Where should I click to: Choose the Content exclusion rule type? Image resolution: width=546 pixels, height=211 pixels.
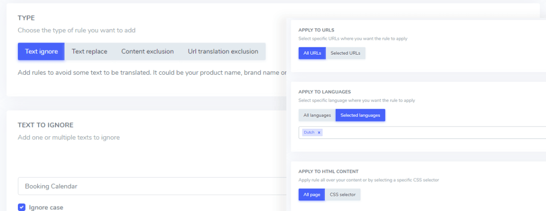(147, 52)
